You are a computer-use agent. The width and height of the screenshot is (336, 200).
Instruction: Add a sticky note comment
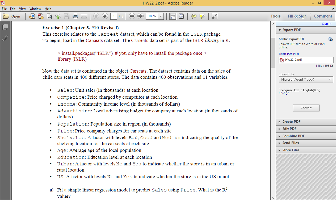194,16
